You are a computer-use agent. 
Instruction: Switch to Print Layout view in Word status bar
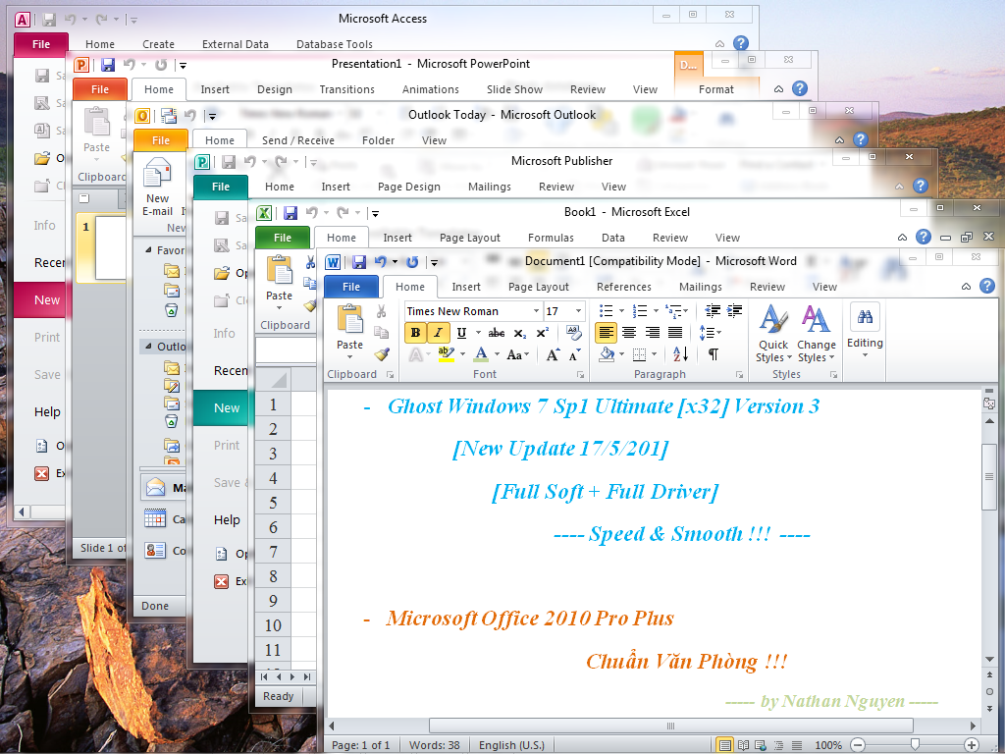[724, 745]
